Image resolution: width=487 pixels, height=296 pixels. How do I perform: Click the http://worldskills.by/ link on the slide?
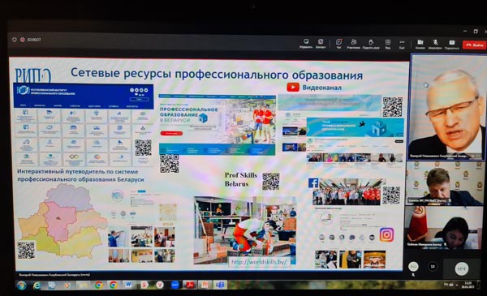point(259,262)
